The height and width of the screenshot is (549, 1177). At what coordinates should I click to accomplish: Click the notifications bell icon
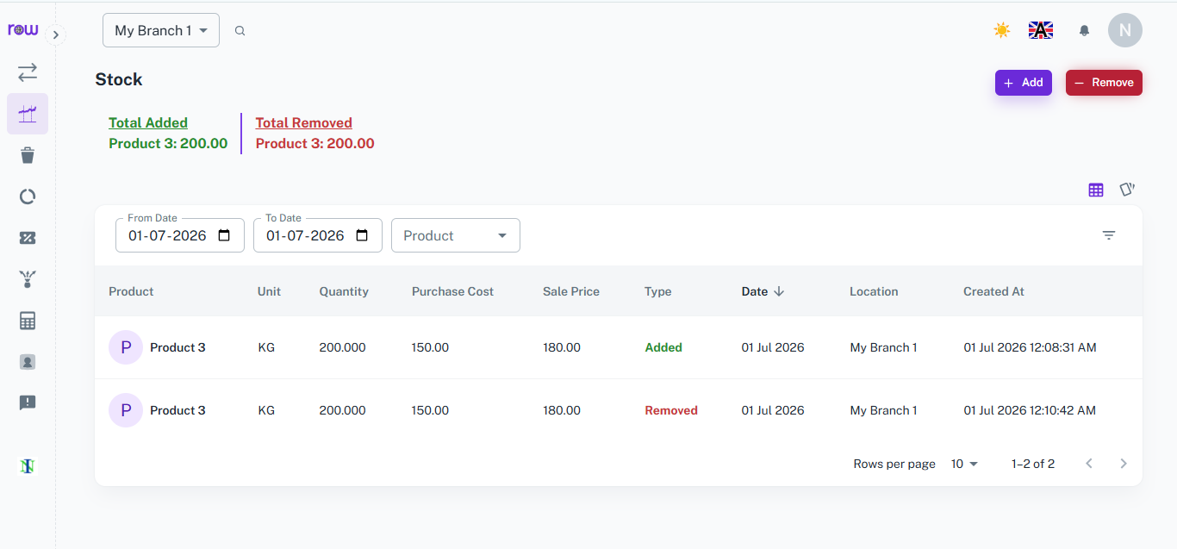point(1084,30)
